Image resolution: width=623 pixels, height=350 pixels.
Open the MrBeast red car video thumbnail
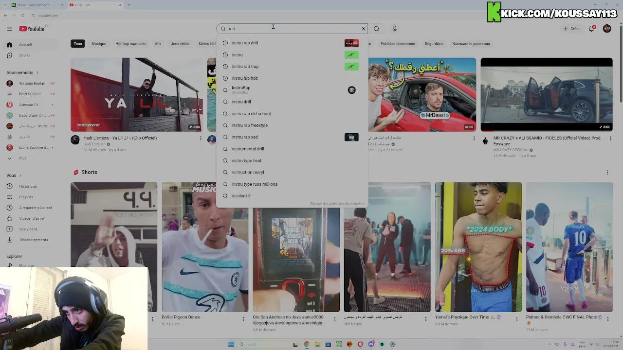click(422, 94)
